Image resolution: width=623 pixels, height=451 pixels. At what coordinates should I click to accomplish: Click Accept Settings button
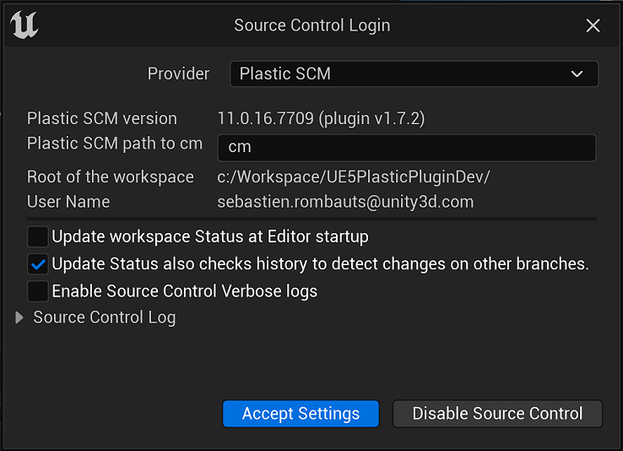tap(301, 414)
